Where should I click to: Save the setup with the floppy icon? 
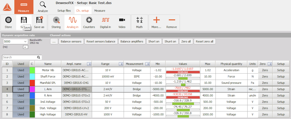[24, 20]
